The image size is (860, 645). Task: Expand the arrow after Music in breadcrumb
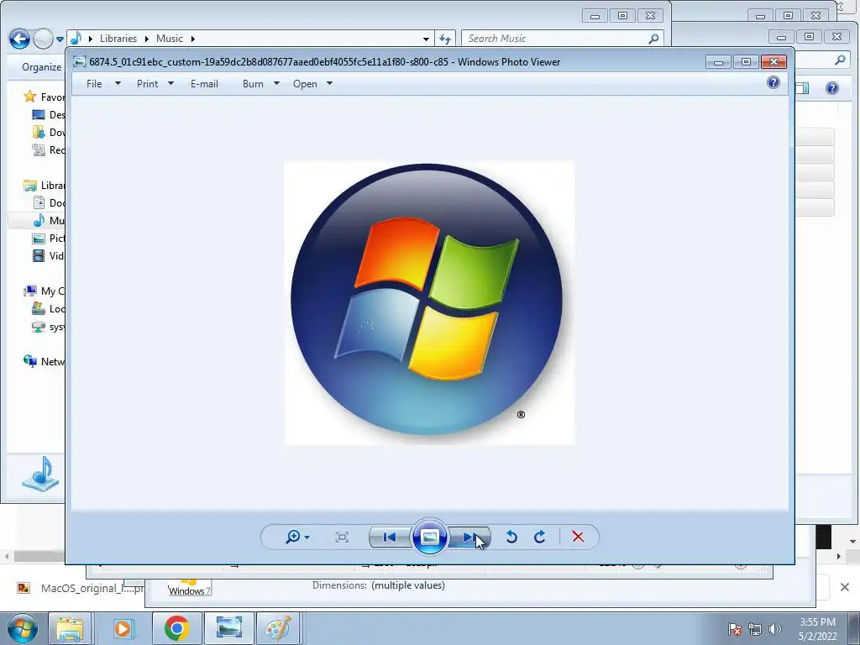coord(192,39)
